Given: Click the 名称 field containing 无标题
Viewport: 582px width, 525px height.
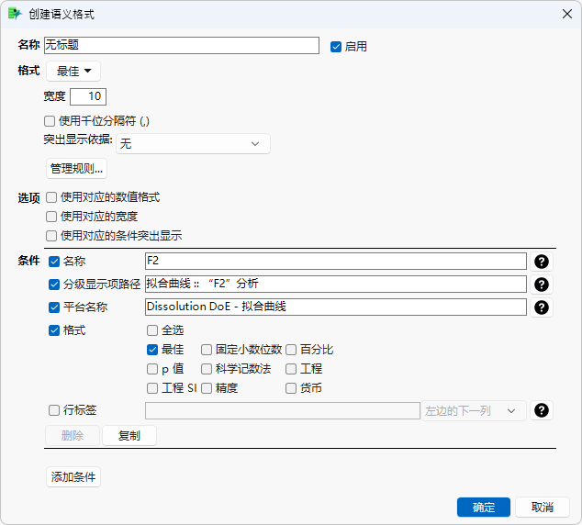Looking at the screenshot, I should pos(182,45).
